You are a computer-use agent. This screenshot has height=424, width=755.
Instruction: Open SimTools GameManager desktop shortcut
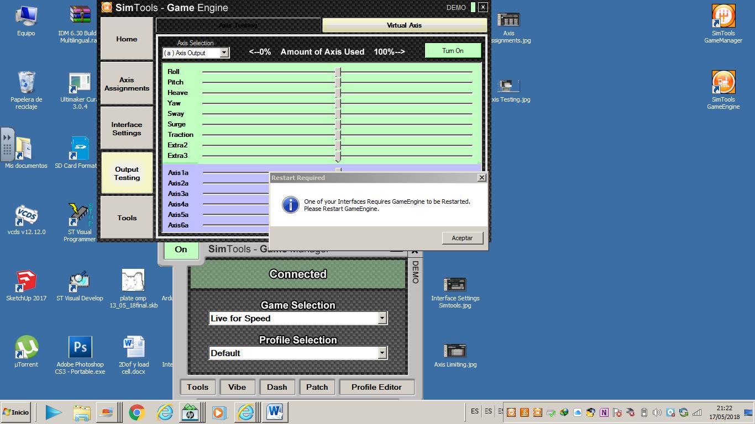(723, 17)
